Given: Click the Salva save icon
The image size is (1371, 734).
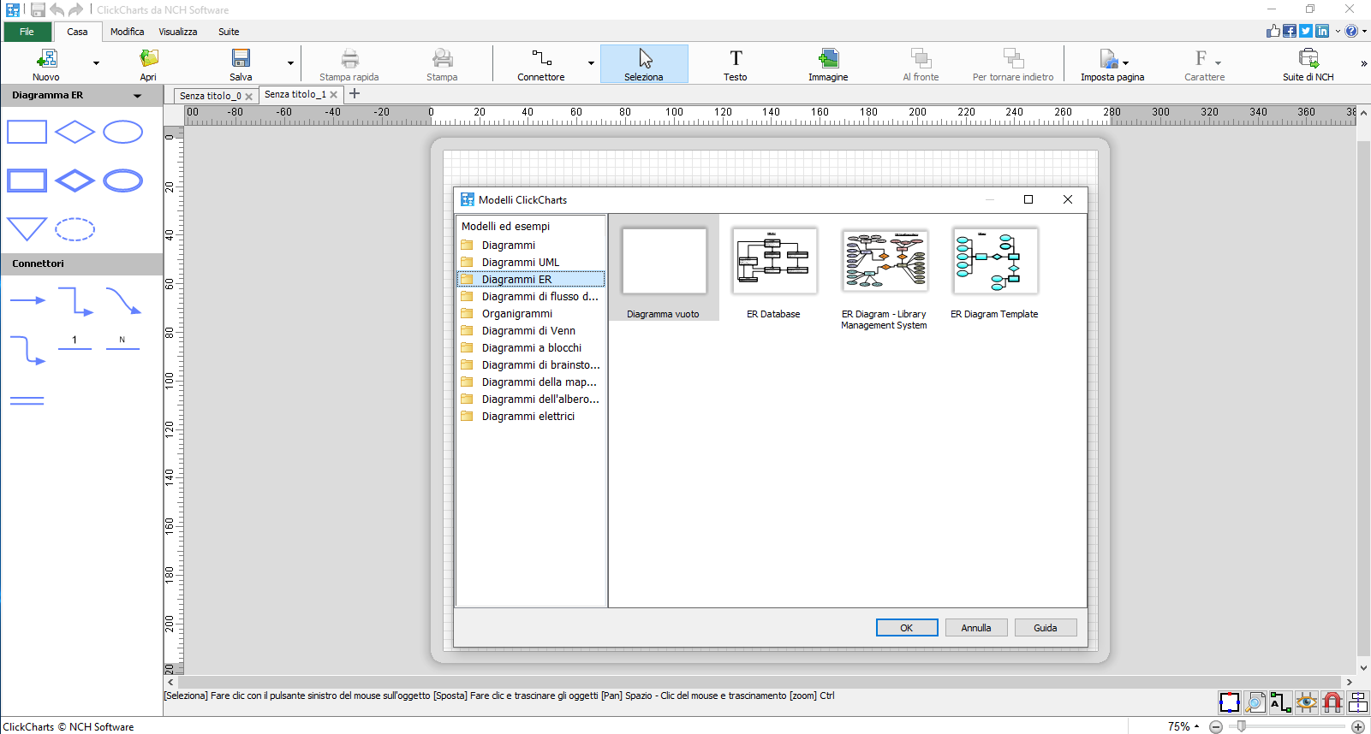Looking at the screenshot, I should (241, 58).
